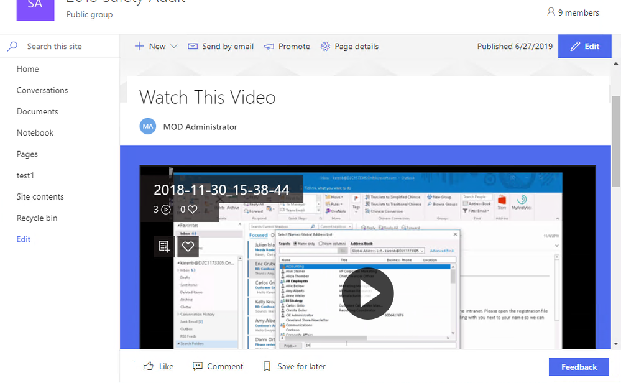The height and width of the screenshot is (383, 621).
Task: Click the video thumbnail preview
Action: [367, 257]
